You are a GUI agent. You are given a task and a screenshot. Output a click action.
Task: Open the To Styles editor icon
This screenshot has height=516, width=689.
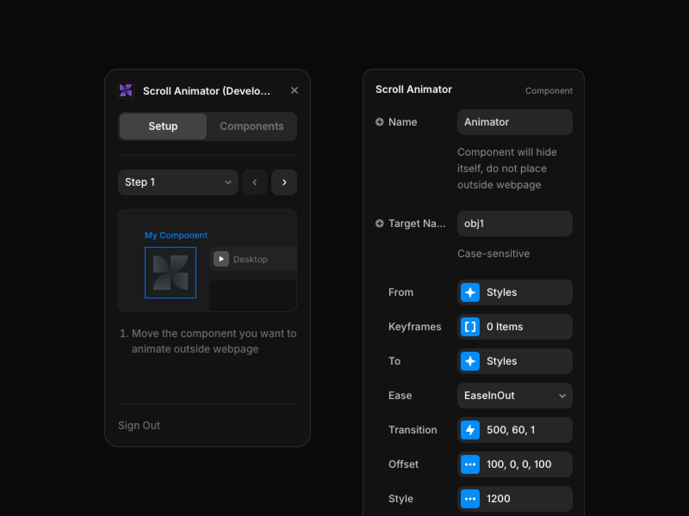470,361
